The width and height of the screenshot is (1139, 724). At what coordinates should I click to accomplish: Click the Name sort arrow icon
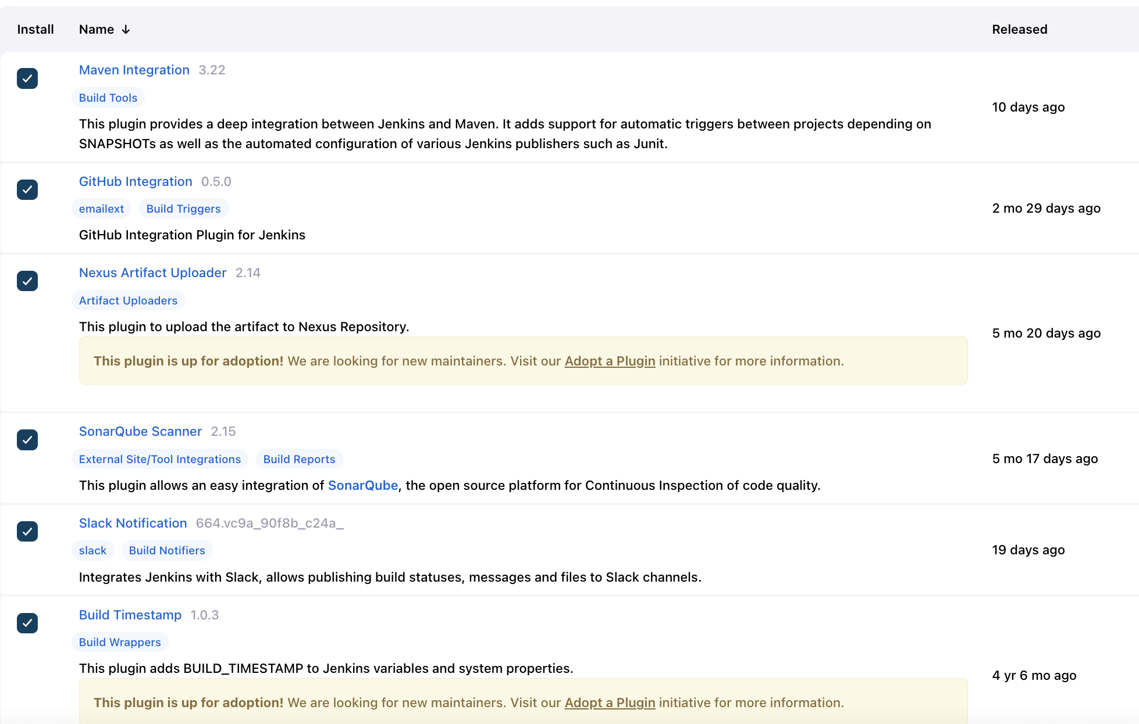(126, 30)
